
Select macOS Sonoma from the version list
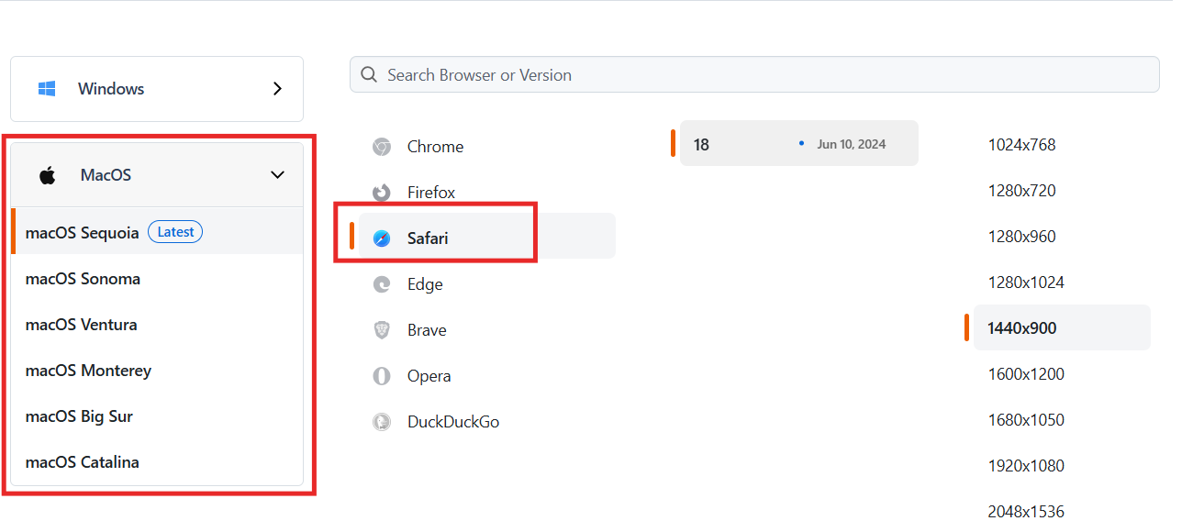[x=83, y=278]
